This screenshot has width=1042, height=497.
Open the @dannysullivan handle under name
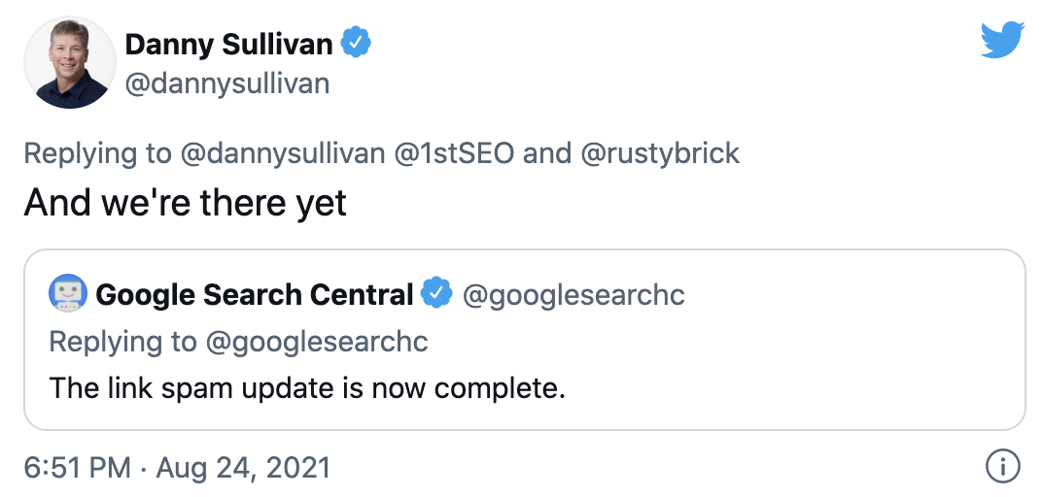pyautogui.click(x=227, y=84)
